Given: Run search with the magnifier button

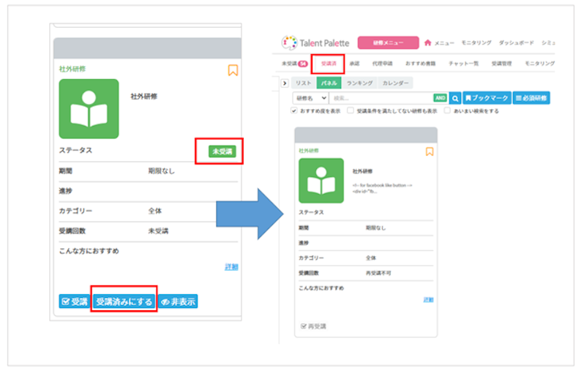Looking at the screenshot, I should pyautogui.click(x=455, y=98).
